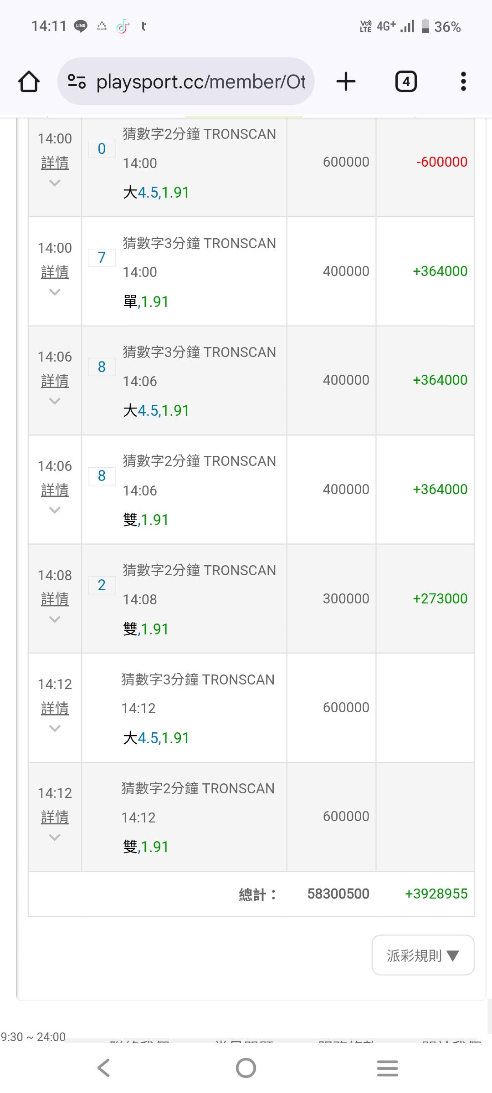This screenshot has height=1093, width=492.
Task: Tap result number 7 box
Action: (x=102, y=258)
